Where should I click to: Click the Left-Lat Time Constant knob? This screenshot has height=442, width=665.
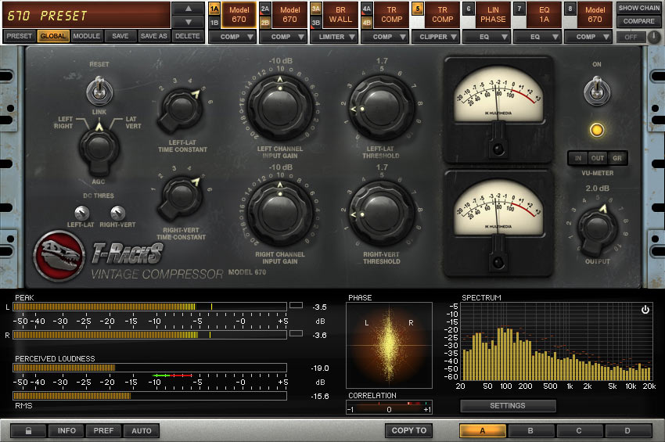point(181,110)
